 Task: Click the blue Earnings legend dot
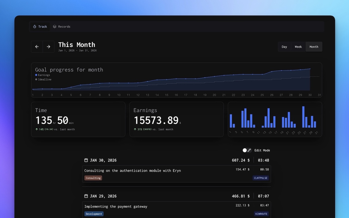(x=36, y=75)
